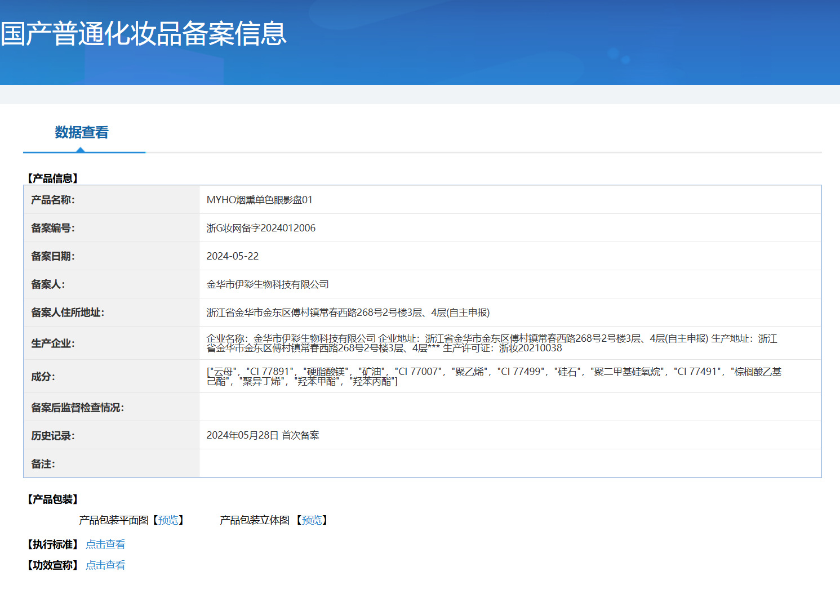Image resolution: width=840 pixels, height=594 pixels.
Task: Preview the 产品包装立体图 image
Action: click(312, 520)
